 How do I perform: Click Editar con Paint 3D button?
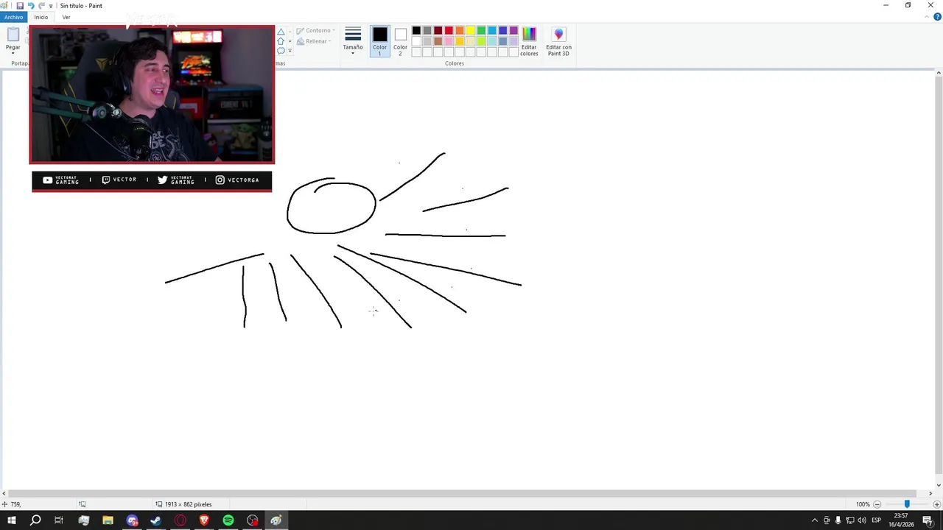tap(558, 41)
